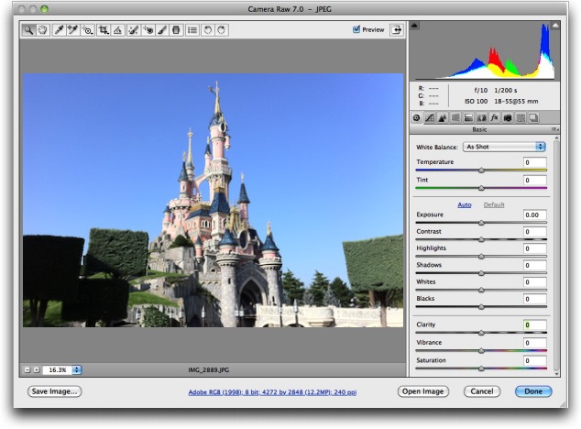Click the Highlights slider handle

(x=481, y=257)
